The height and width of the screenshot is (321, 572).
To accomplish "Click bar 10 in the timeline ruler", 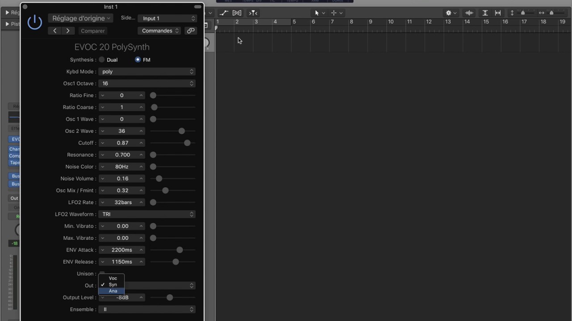I will point(391,22).
